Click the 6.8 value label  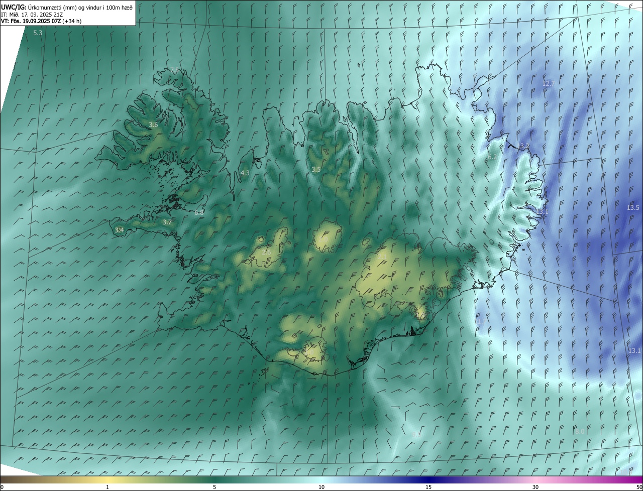[199, 213]
